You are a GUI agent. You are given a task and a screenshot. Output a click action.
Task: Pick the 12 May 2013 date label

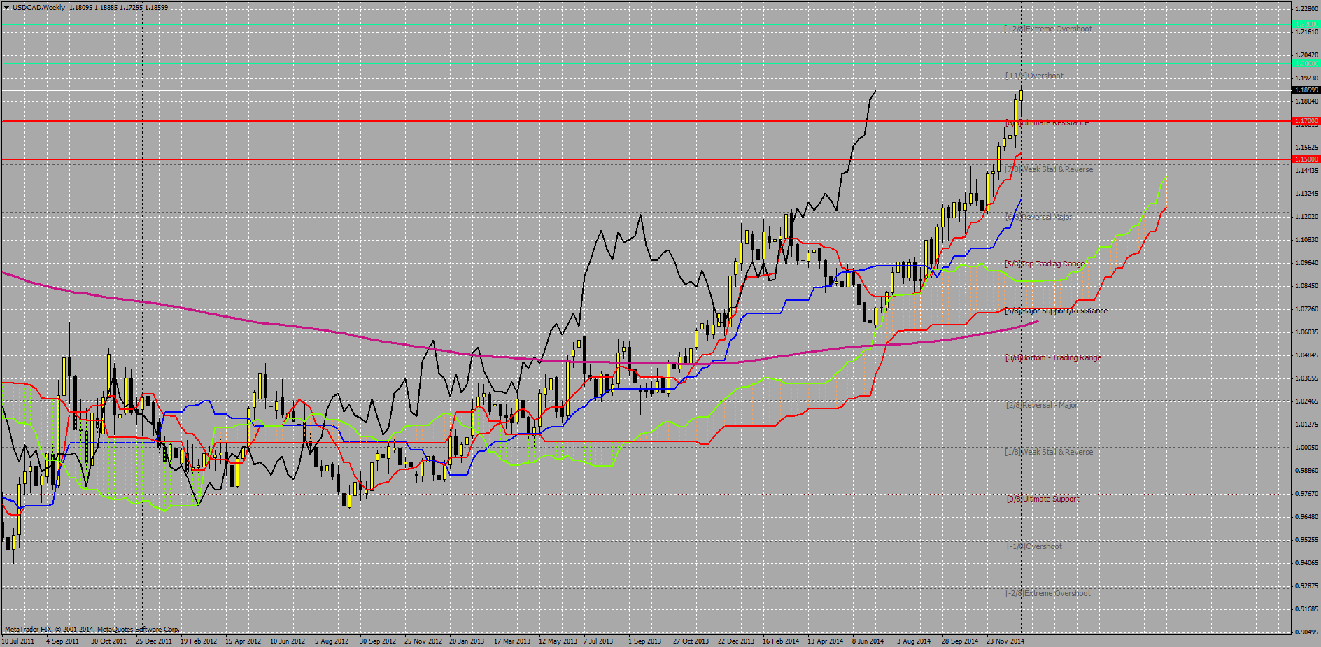click(558, 641)
